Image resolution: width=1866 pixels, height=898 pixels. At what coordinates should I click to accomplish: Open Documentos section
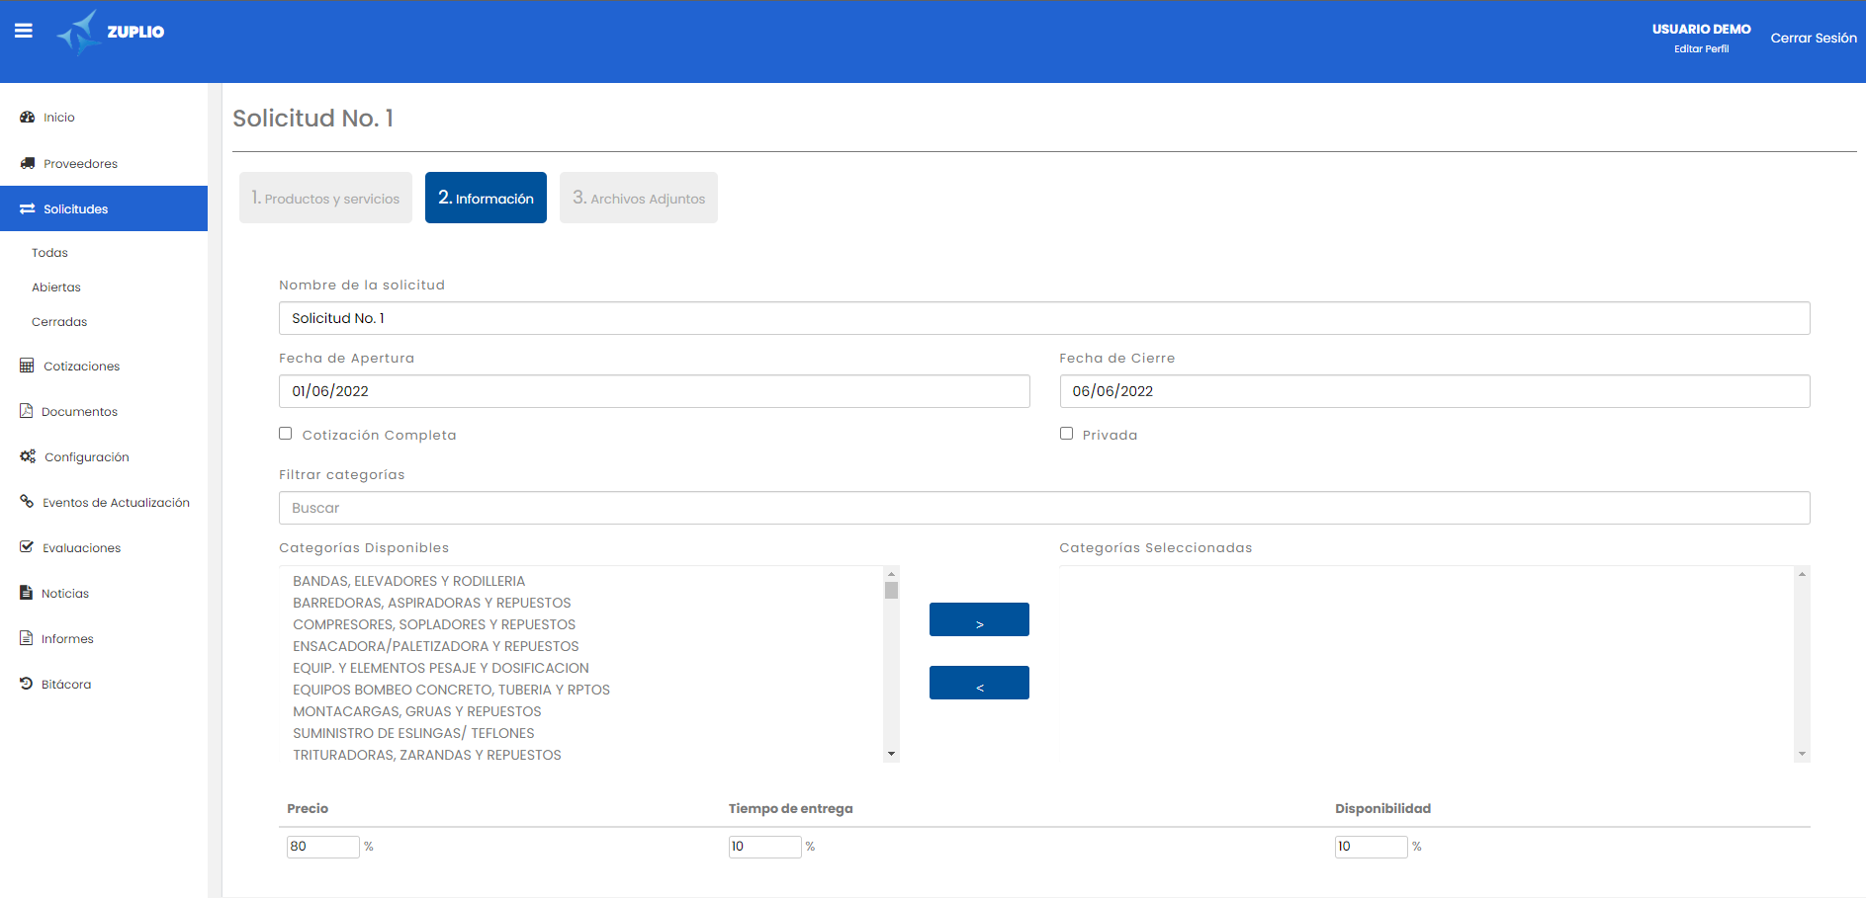(x=79, y=412)
